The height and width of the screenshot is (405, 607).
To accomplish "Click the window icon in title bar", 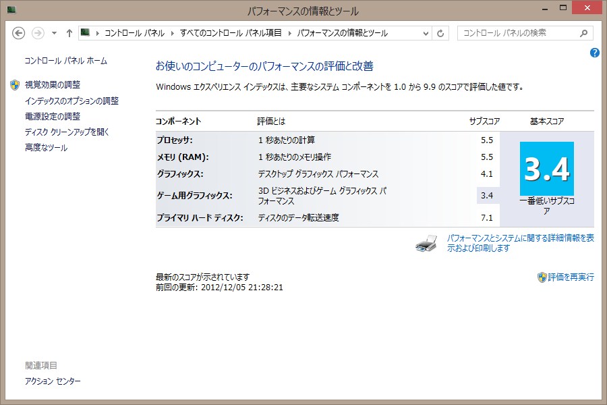I will tap(11, 9).
